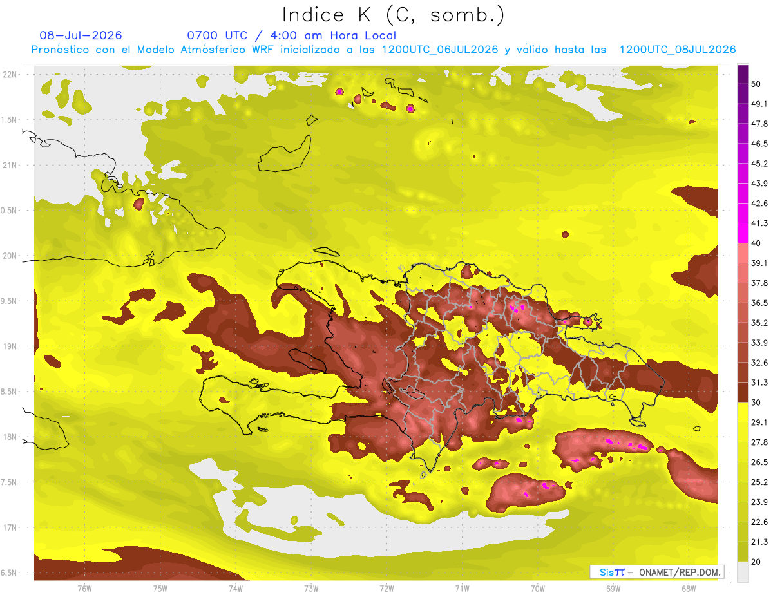Viewport: 773px width, 597px height.
Task: Click the colorbar value 20 at the bottom
Action: (x=756, y=562)
